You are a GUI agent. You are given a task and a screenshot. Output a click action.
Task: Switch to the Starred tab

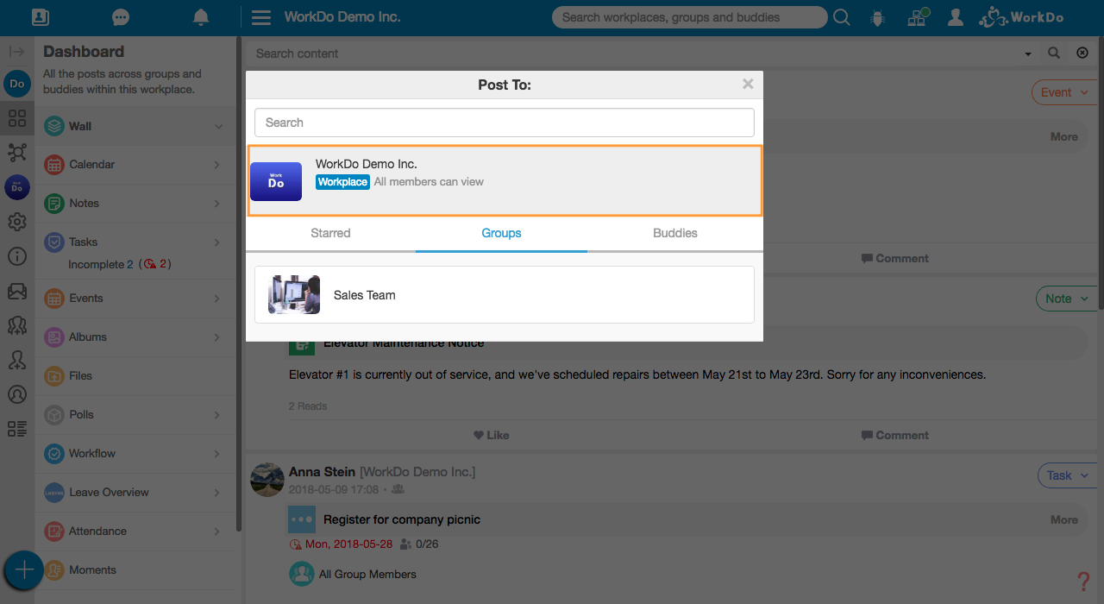[x=330, y=233]
